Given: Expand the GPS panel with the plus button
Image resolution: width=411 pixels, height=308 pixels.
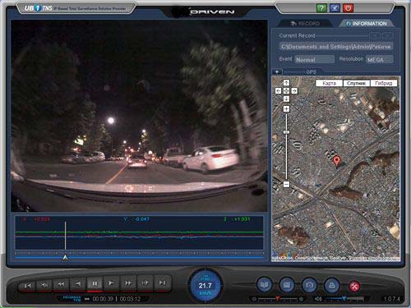Looking at the screenshot, I should (277, 71).
